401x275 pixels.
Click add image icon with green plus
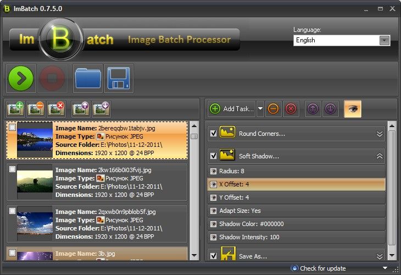[16, 108]
